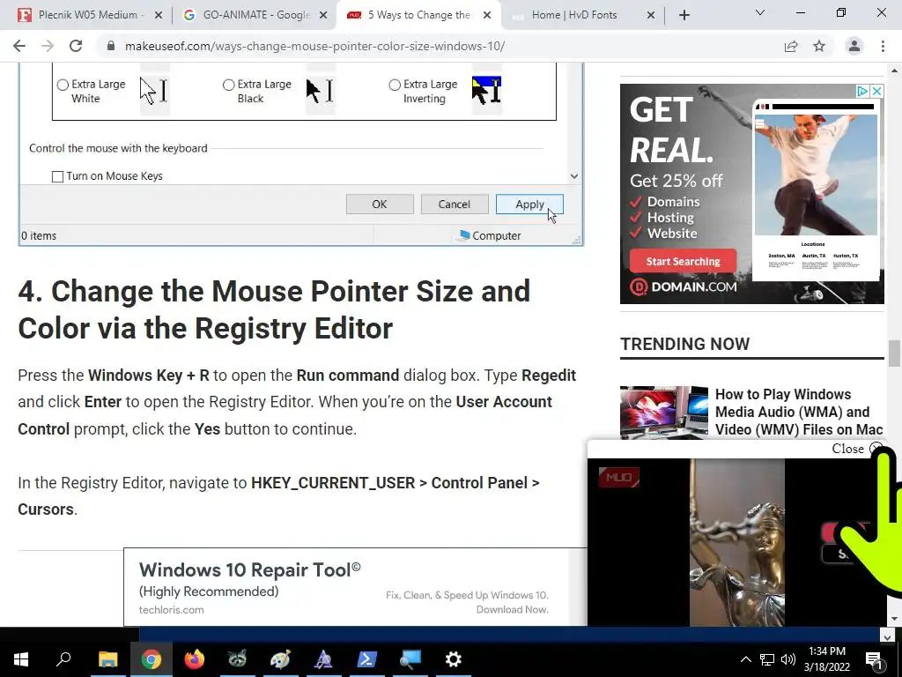Open the purple A taskbar app

click(x=323, y=659)
